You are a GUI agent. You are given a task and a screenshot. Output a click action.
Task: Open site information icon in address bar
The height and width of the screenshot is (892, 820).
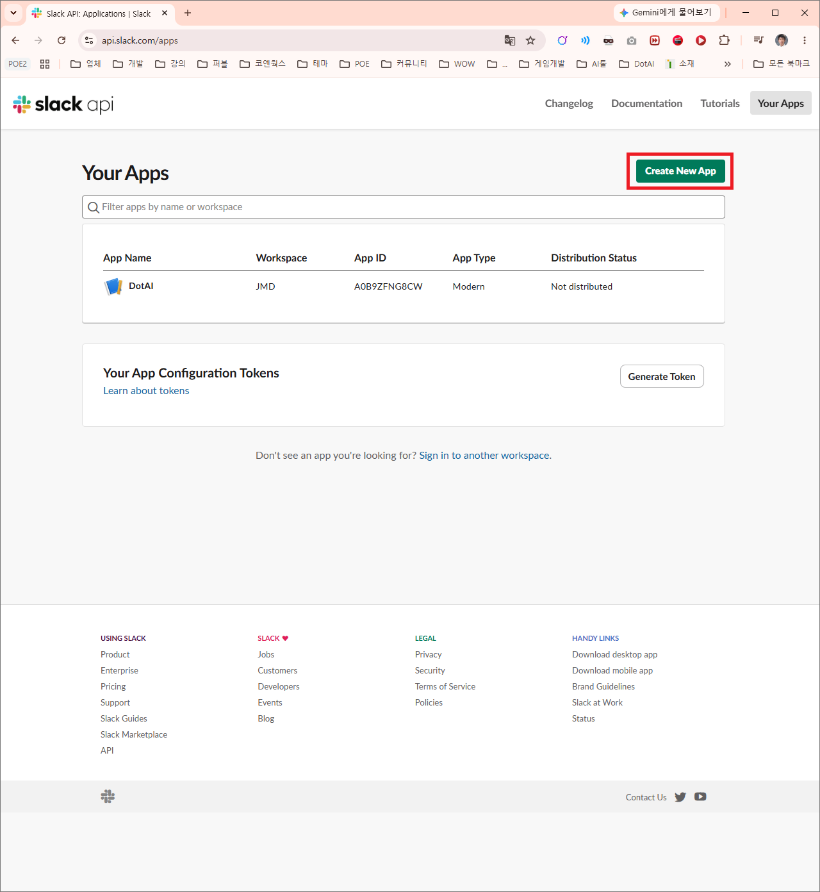[90, 40]
